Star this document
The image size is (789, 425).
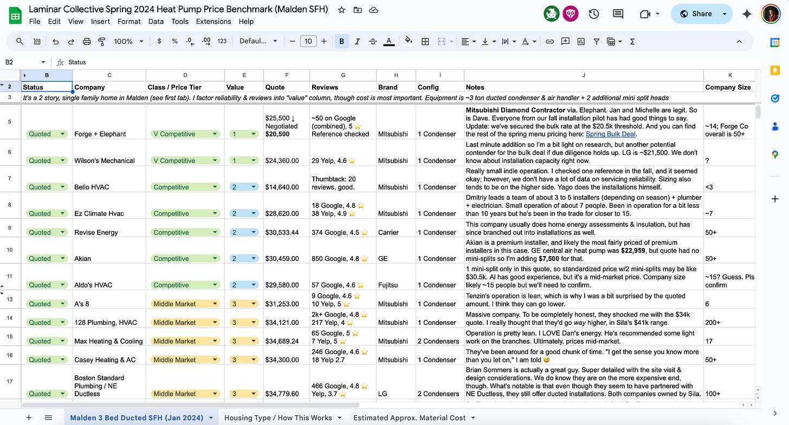(341, 10)
